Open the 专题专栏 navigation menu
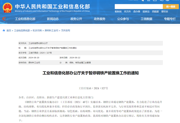The width and height of the screenshot is (180, 123). click(x=170, y=19)
